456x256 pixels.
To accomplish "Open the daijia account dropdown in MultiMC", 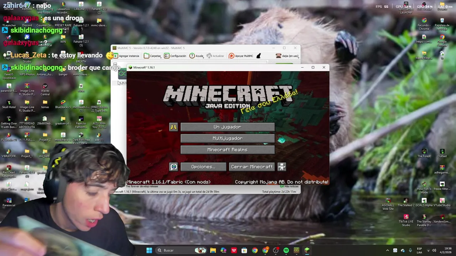I will [x=287, y=56].
